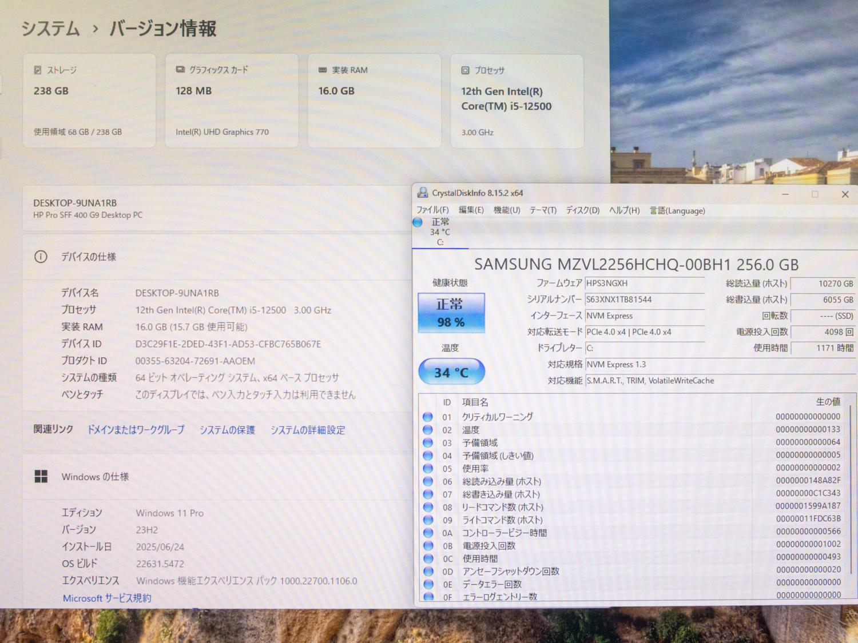Select the OS ビルド value 22631.5472
Screen dimensions: 858x643
[x=160, y=564]
